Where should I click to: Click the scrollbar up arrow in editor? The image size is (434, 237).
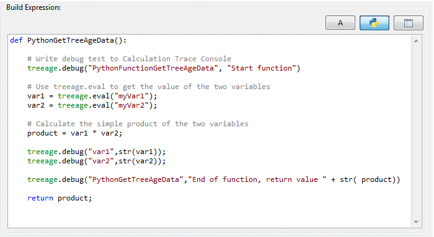(x=416, y=41)
